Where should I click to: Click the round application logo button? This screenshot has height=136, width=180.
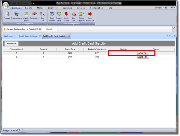tap(6, 5)
